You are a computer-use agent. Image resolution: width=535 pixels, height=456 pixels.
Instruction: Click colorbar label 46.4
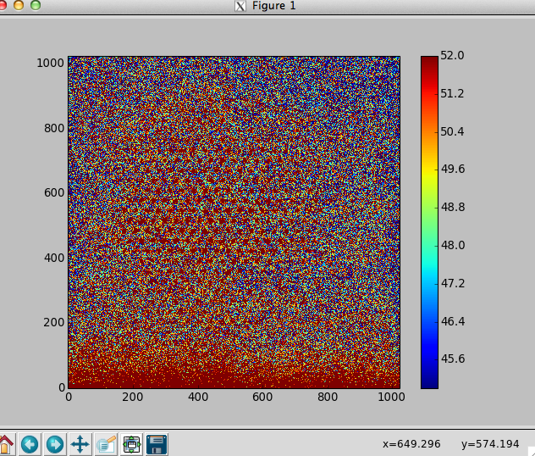pyautogui.click(x=453, y=321)
